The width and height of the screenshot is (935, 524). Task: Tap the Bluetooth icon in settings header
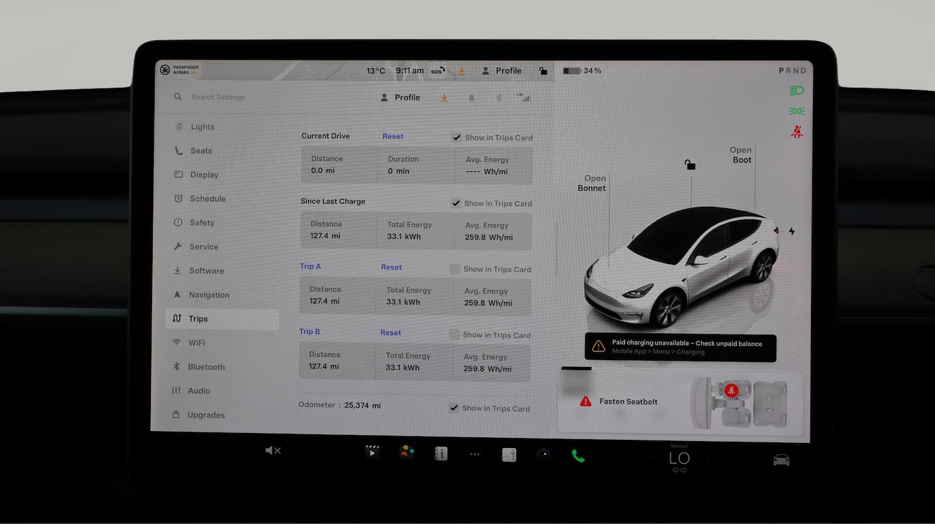[499, 98]
